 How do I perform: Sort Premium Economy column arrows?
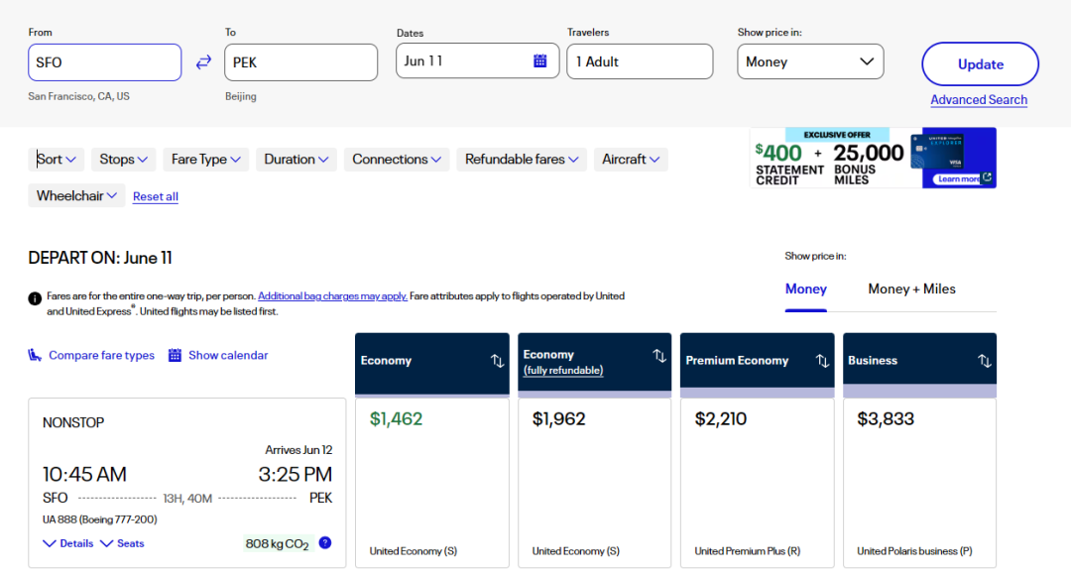[x=822, y=361]
